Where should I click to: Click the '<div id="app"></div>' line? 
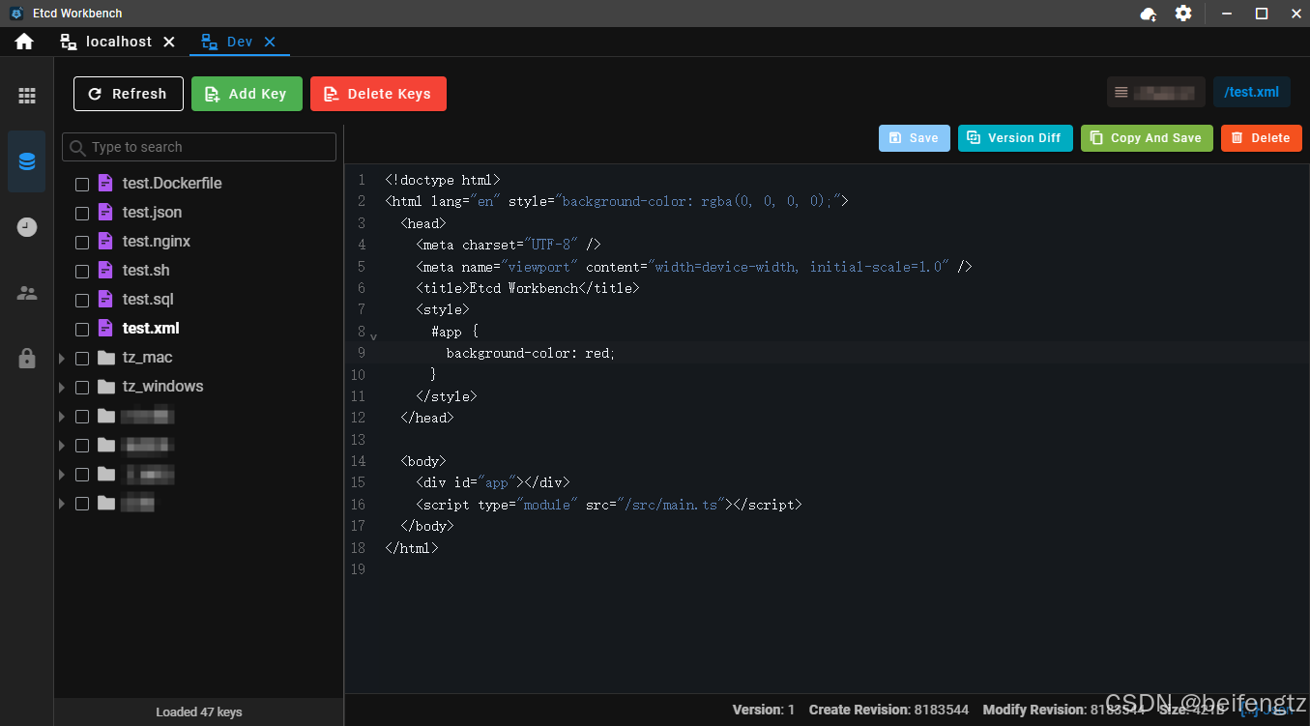coord(493,482)
